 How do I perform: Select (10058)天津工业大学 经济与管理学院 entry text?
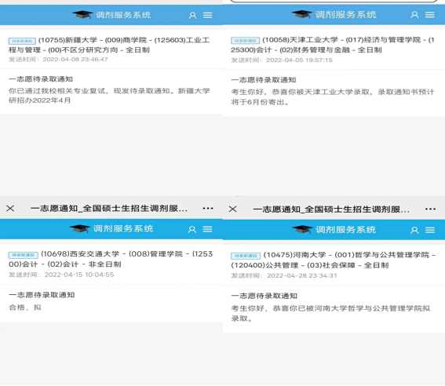point(333,45)
